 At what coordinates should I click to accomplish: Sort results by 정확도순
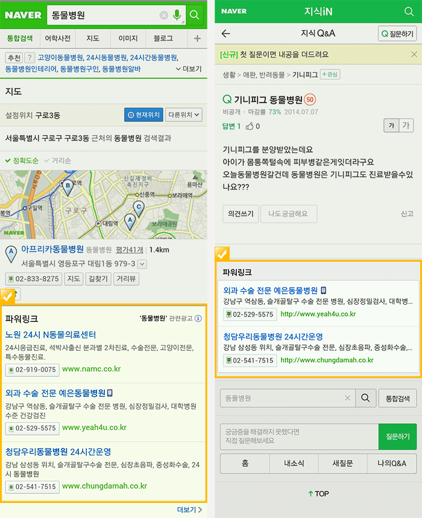pyautogui.click(x=22, y=161)
